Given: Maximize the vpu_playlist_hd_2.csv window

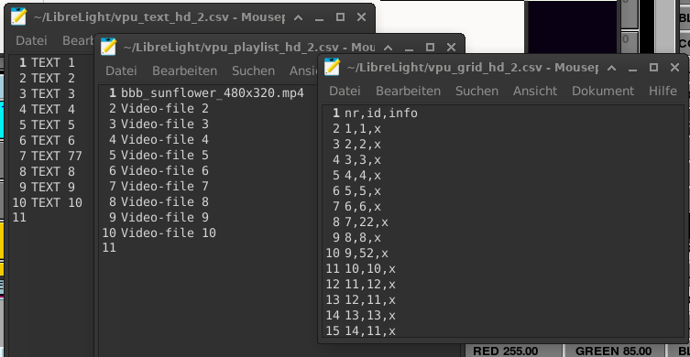Looking at the screenshot, I should pyautogui.click(x=430, y=48).
